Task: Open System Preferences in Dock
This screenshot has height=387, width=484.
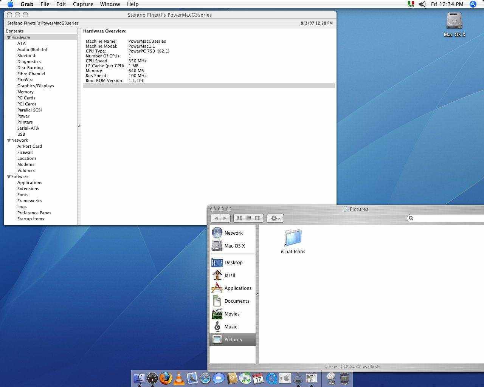Action: click(285, 378)
